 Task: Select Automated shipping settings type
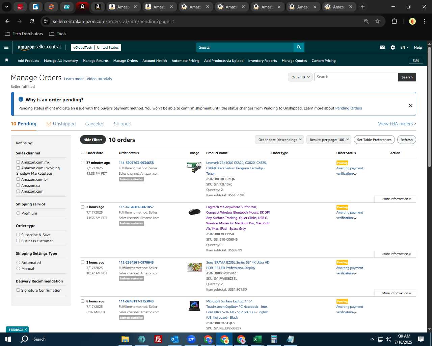pyautogui.click(x=18, y=263)
